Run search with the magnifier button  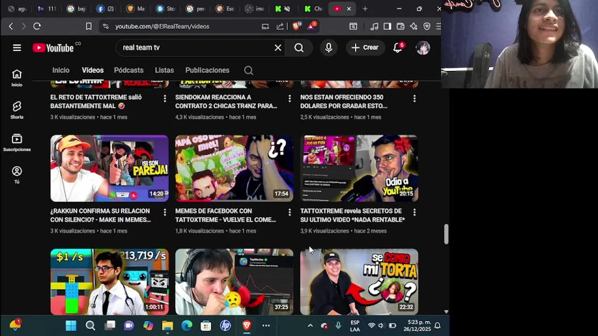[x=299, y=48]
